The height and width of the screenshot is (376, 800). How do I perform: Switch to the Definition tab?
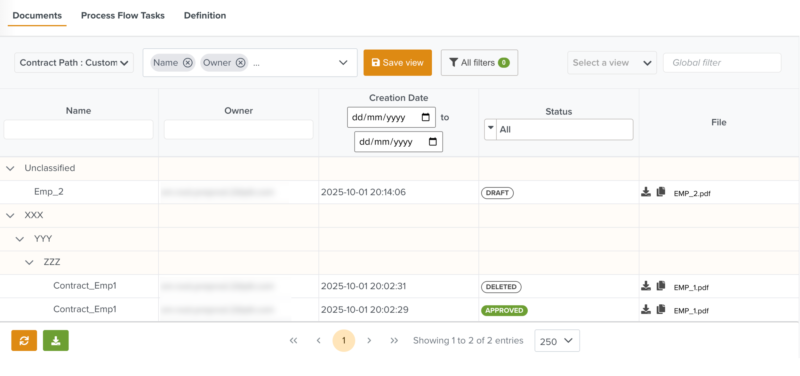tap(205, 15)
